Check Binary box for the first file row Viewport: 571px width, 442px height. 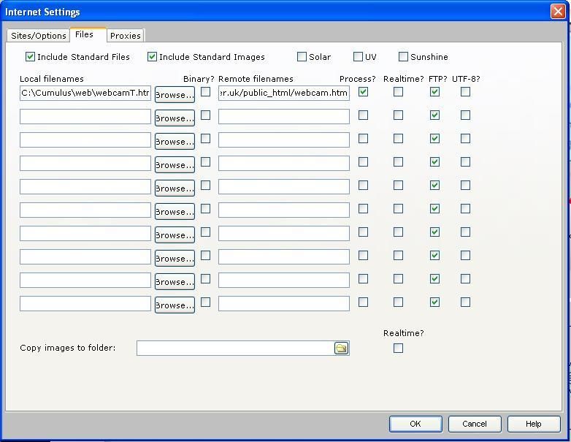click(206, 92)
